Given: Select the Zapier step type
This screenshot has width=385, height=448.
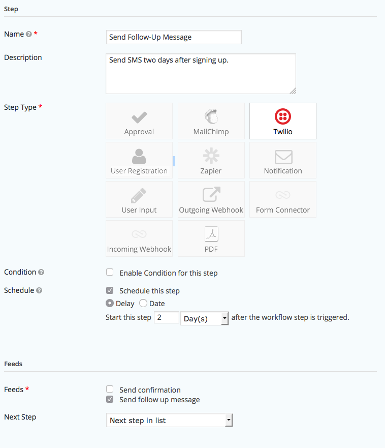Looking at the screenshot, I should pos(211,160).
